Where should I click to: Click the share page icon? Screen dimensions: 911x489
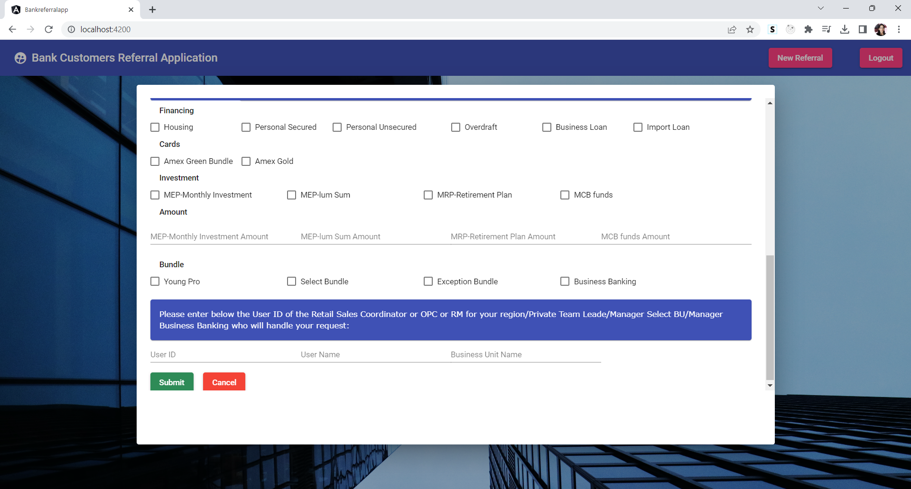click(x=732, y=29)
